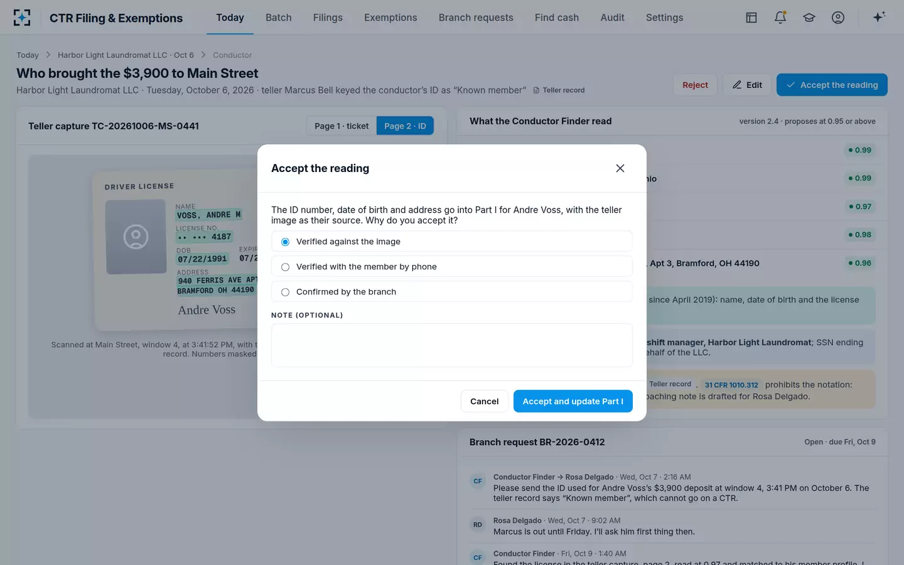
Task: Open the Branch requests tab
Action: tap(476, 18)
